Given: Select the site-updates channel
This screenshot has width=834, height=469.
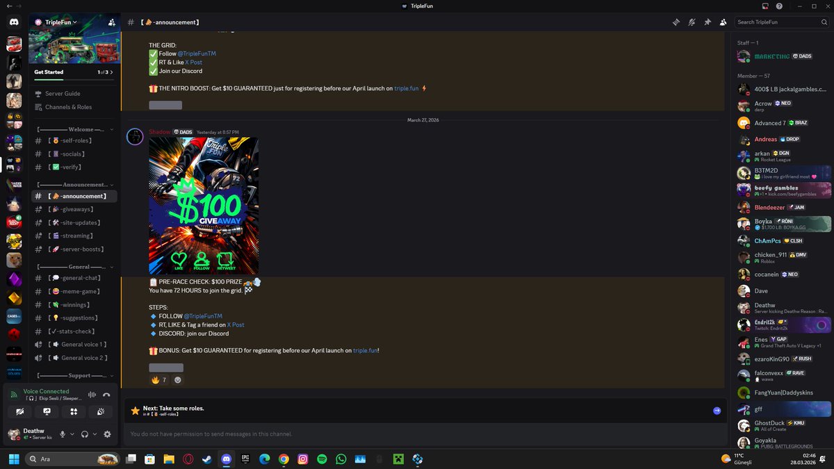Looking at the screenshot, I should click(73, 222).
